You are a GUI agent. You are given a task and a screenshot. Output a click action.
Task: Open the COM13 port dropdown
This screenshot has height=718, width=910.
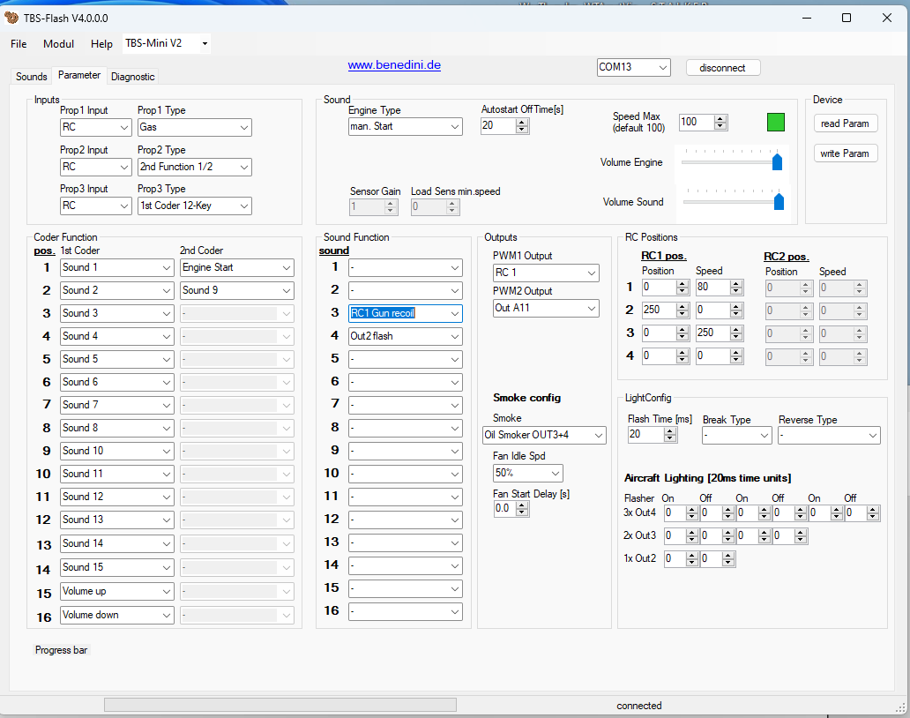click(x=633, y=67)
